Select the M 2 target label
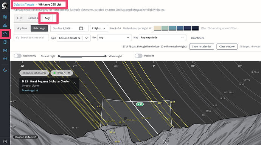Image resolution: width=261 pixels, height=145 pixels. point(98,107)
